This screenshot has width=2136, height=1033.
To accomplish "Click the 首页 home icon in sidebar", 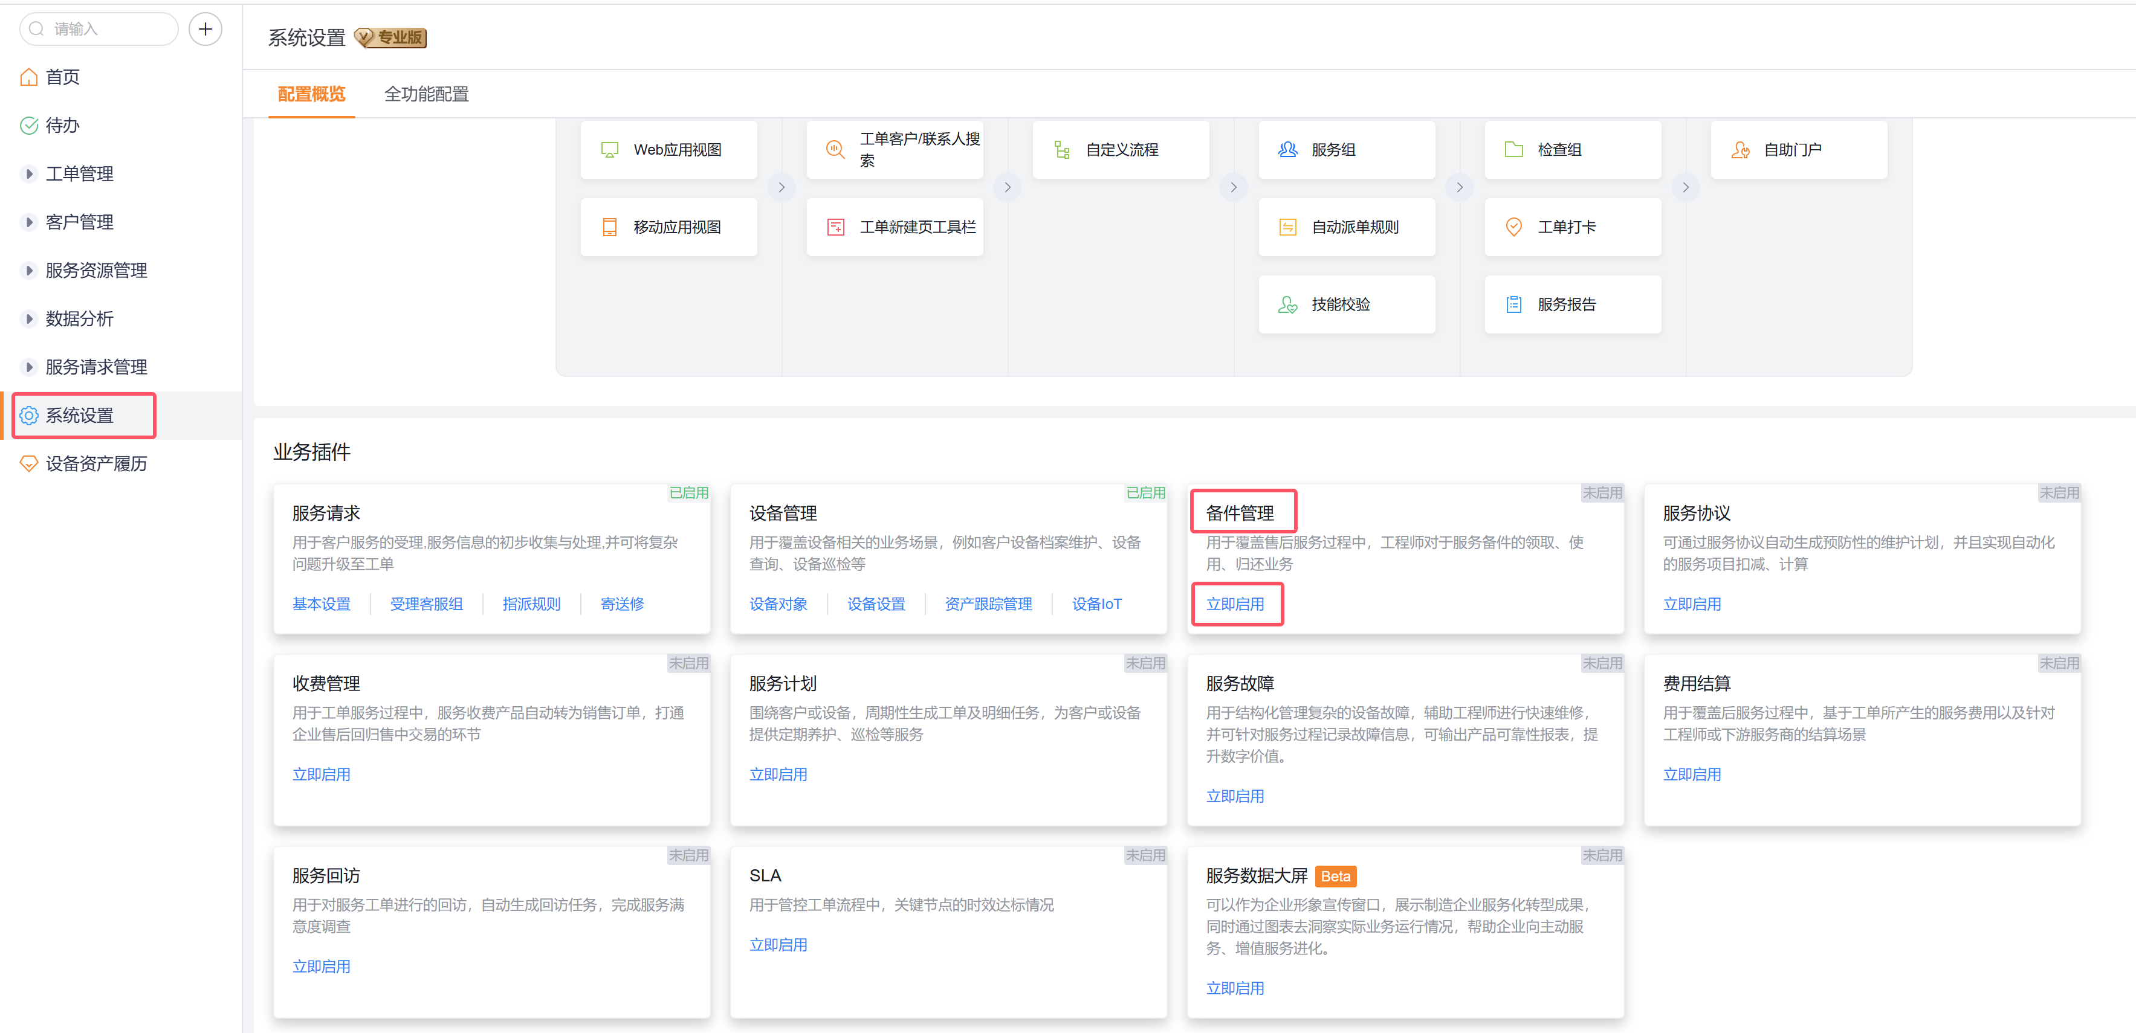I will point(29,77).
